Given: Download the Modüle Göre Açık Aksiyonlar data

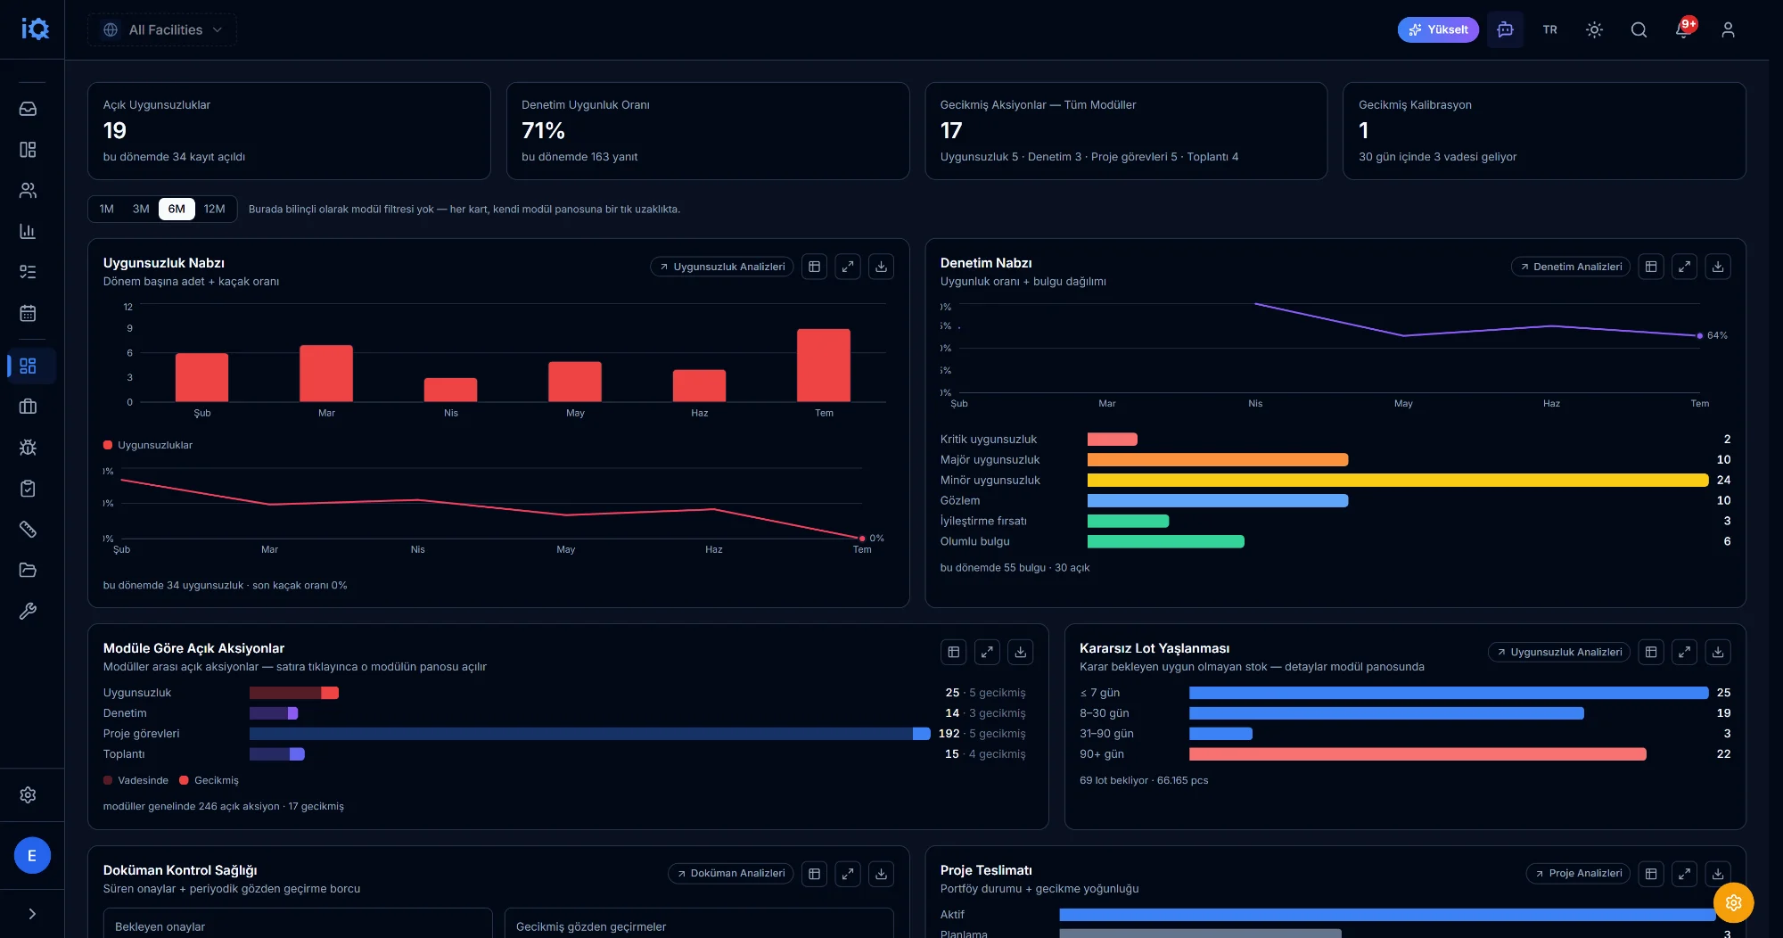Looking at the screenshot, I should (1021, 652).
